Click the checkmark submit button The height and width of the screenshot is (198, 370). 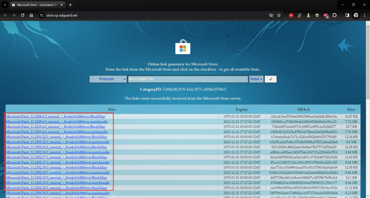tap(270, 79)
